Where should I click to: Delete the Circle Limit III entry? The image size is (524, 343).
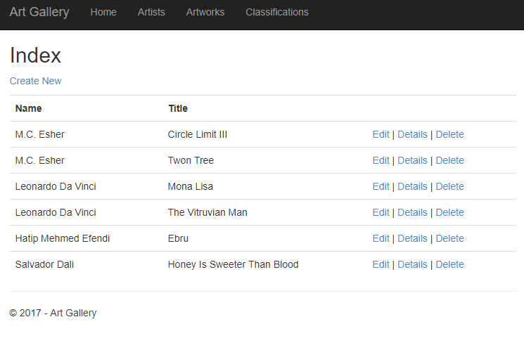click(x=450, y=134)
